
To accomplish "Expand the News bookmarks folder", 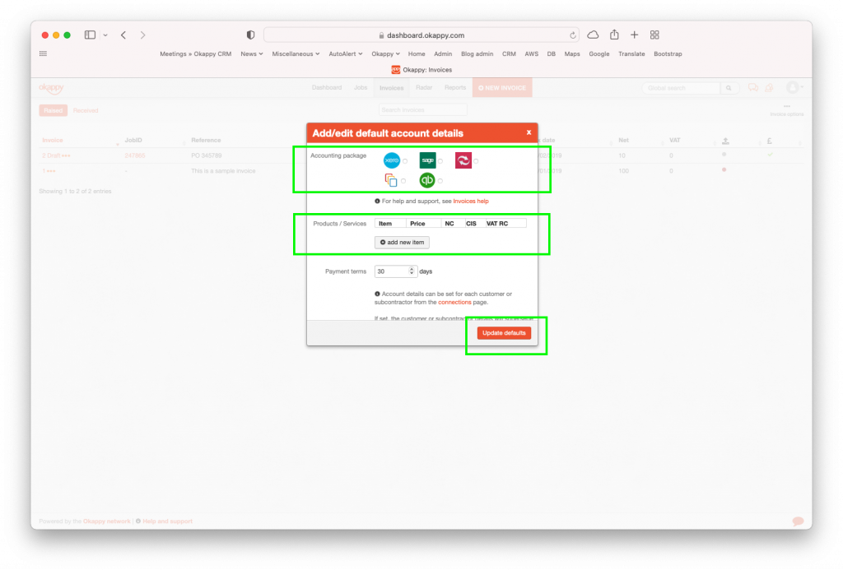I will [252, 53].
